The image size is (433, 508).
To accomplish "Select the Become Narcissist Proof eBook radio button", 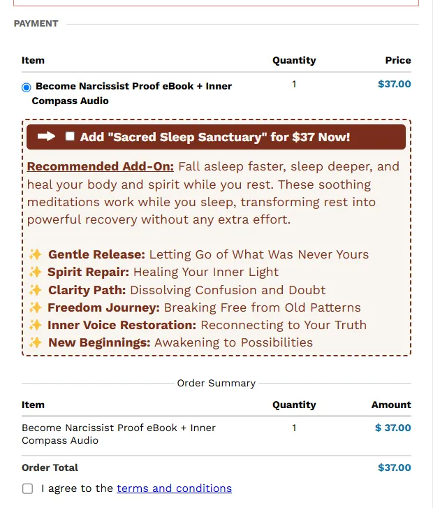I will (x=27, y=87).
